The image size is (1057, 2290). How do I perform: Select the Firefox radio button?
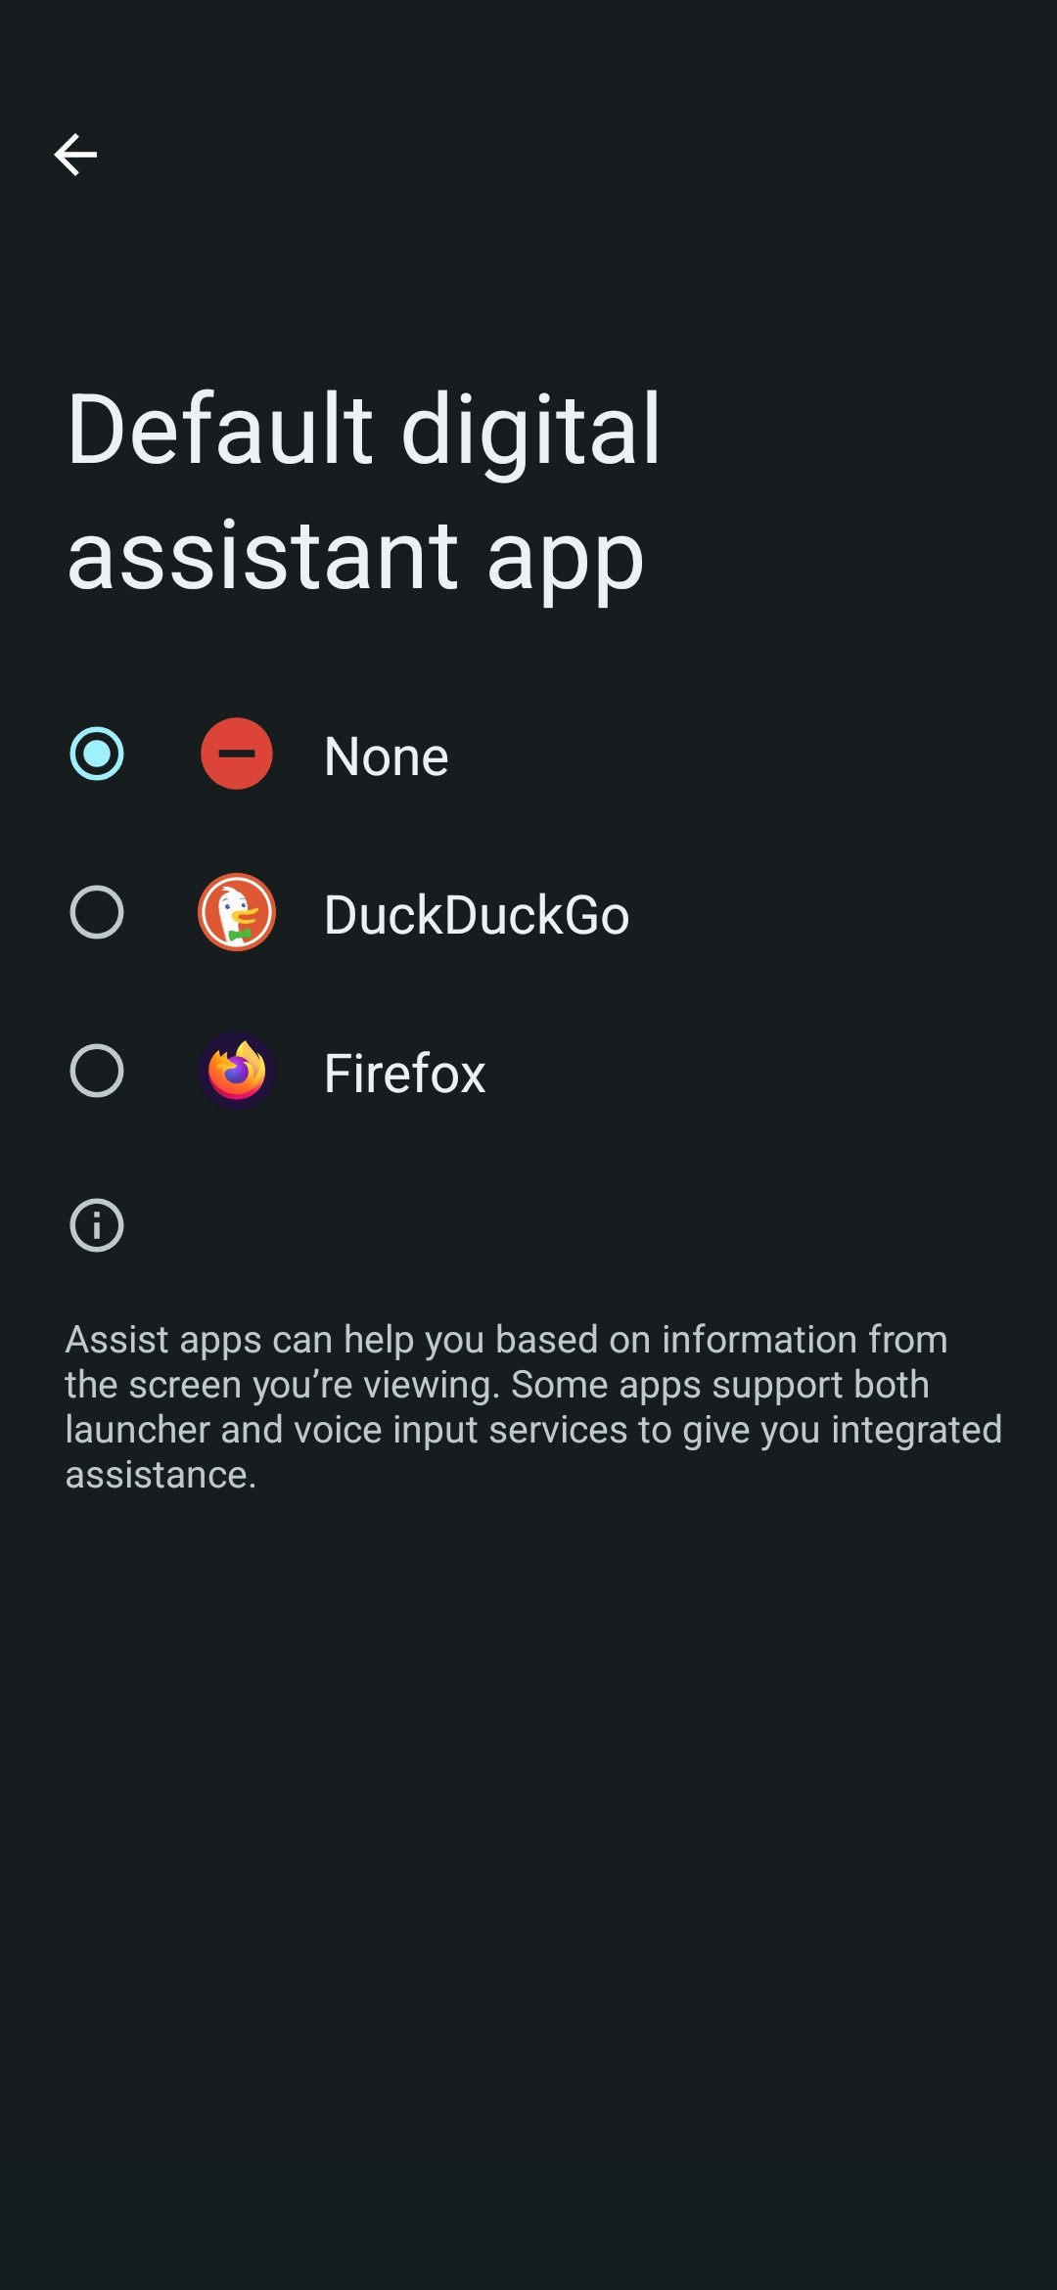tap(97, 1071)
